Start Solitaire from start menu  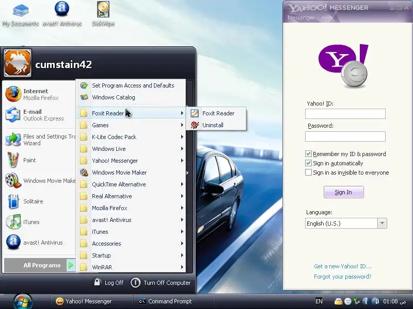(x=40, y=201)
